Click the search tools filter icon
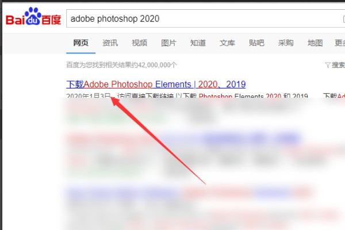 click(328, 65)
